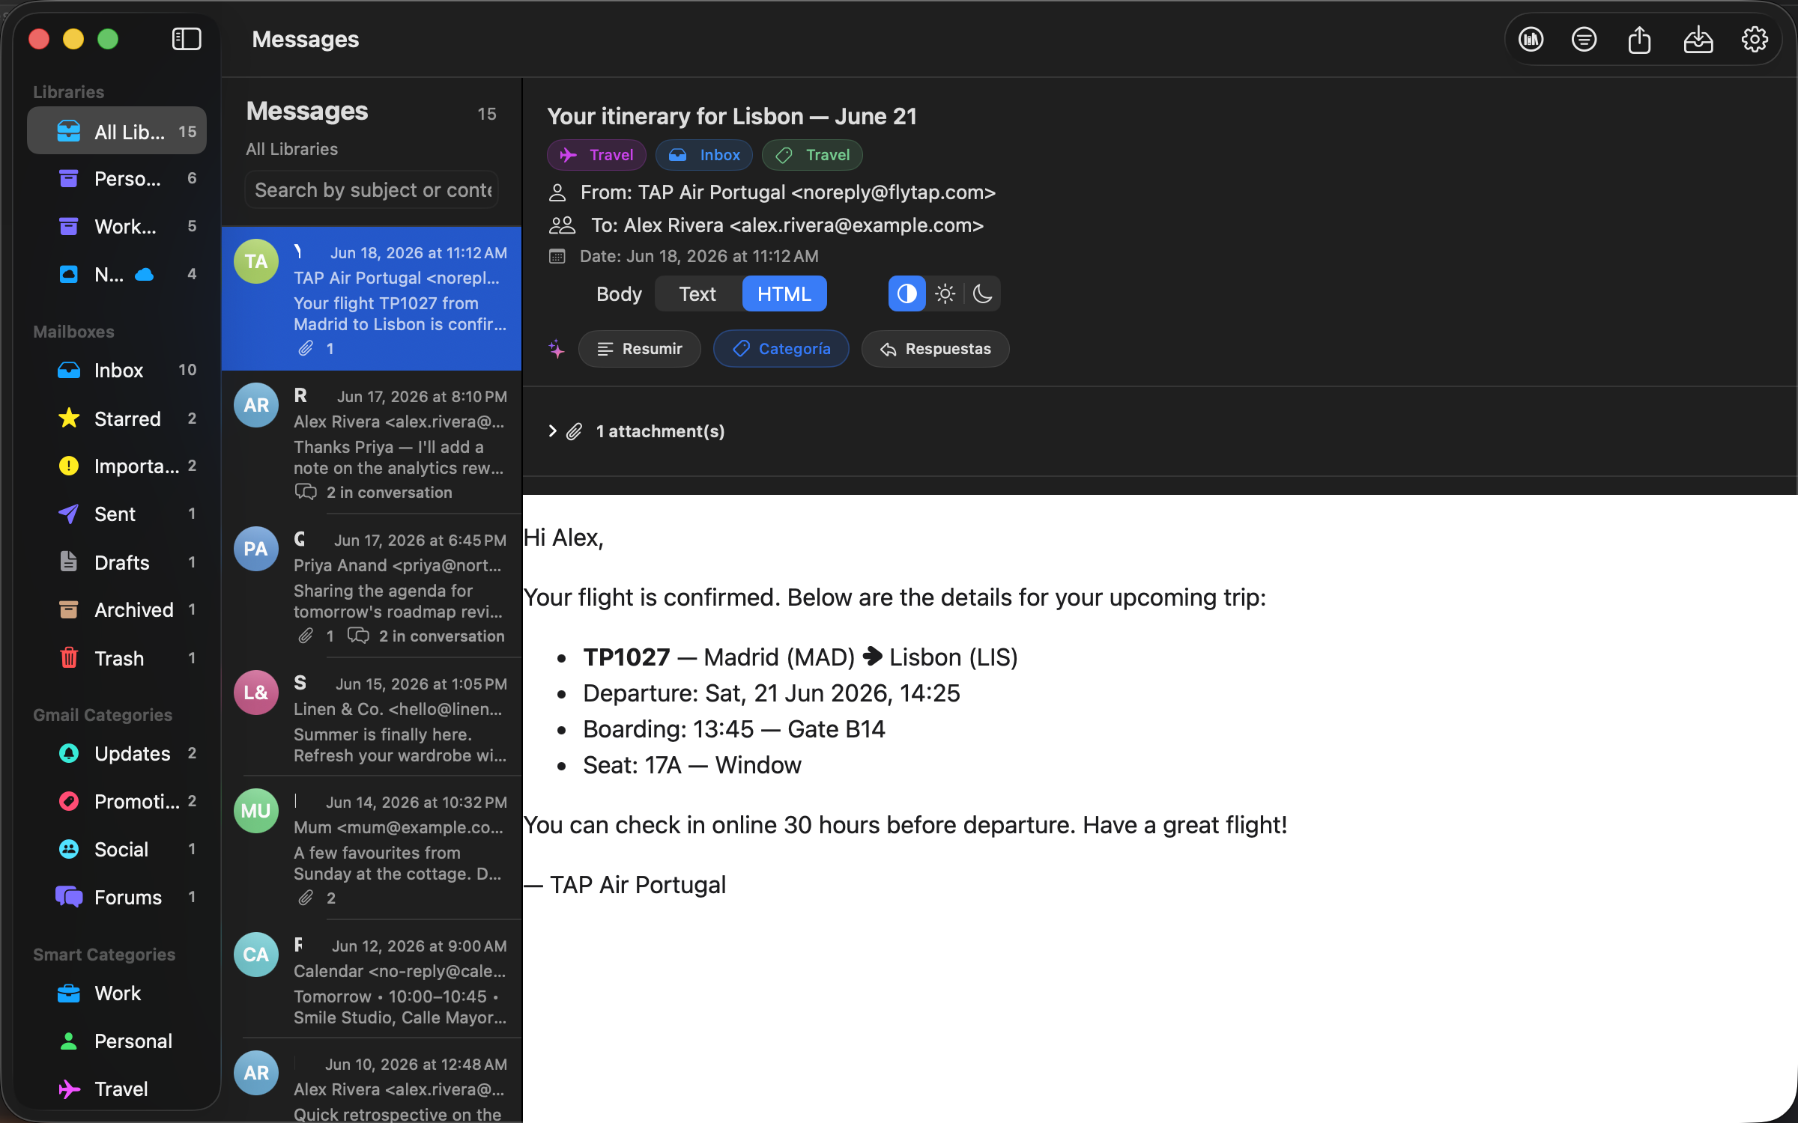Click the search by subject field
Image resolution: width=1798 pixels, height=1123 pixels.
click(x=372, y=190)
